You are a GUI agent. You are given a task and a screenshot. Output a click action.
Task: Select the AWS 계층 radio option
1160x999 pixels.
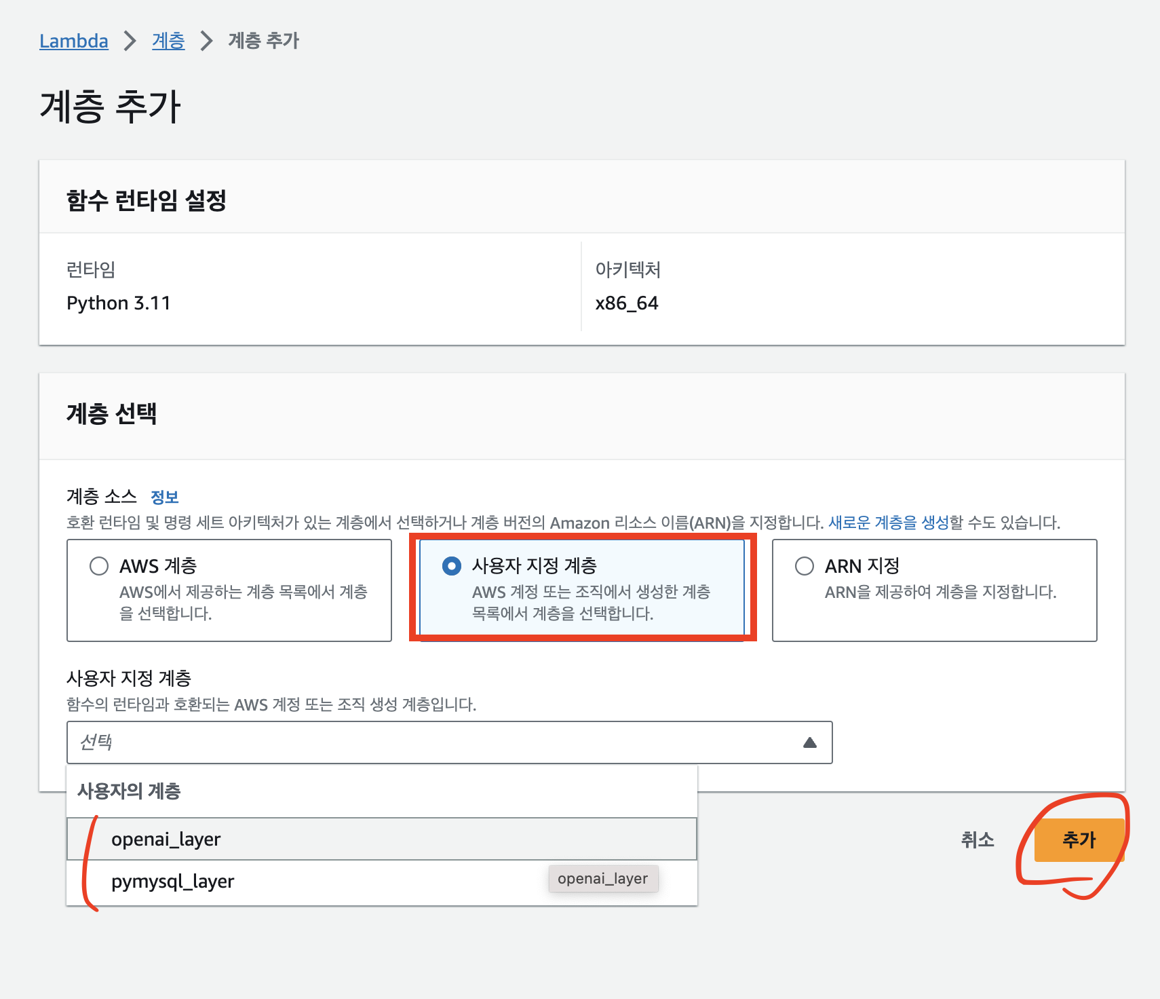[99, 566]
